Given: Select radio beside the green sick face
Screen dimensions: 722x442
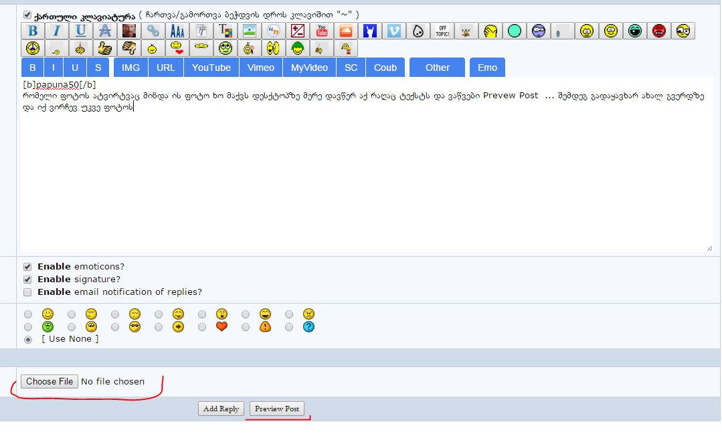Looking at the screenshot, I should [x=28, y=327].
